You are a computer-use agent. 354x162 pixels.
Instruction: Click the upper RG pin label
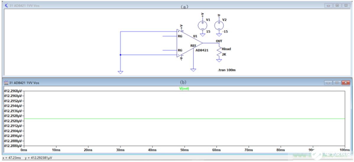point(180,36)
